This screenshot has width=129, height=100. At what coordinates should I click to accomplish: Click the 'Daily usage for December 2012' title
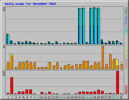[x=30, y=4]
